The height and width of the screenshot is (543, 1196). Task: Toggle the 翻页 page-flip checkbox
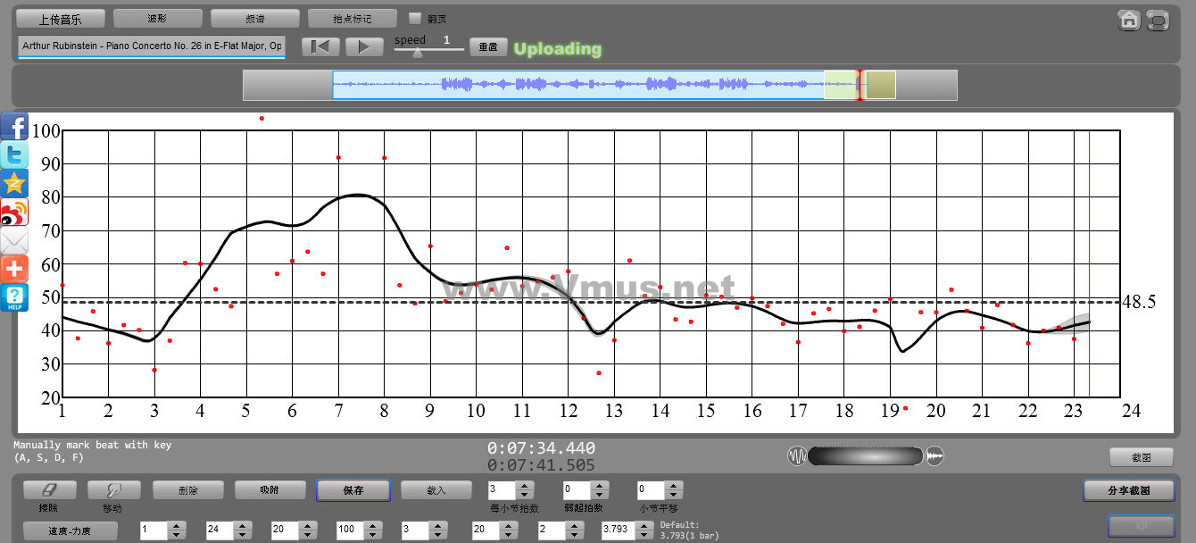tap(414, 18)
